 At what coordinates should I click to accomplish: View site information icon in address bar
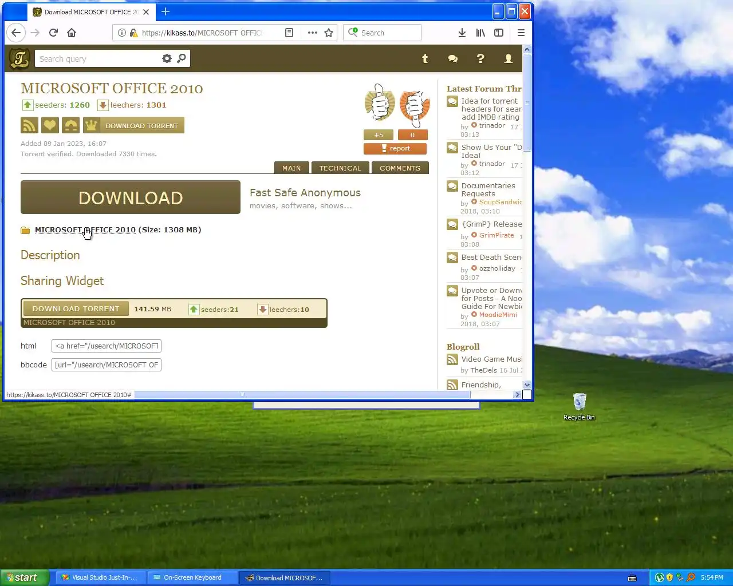pos(121,33)
